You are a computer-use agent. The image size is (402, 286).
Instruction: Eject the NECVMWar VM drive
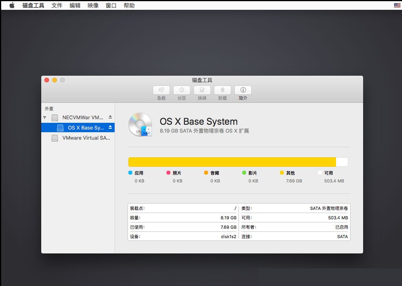point(110,117)
